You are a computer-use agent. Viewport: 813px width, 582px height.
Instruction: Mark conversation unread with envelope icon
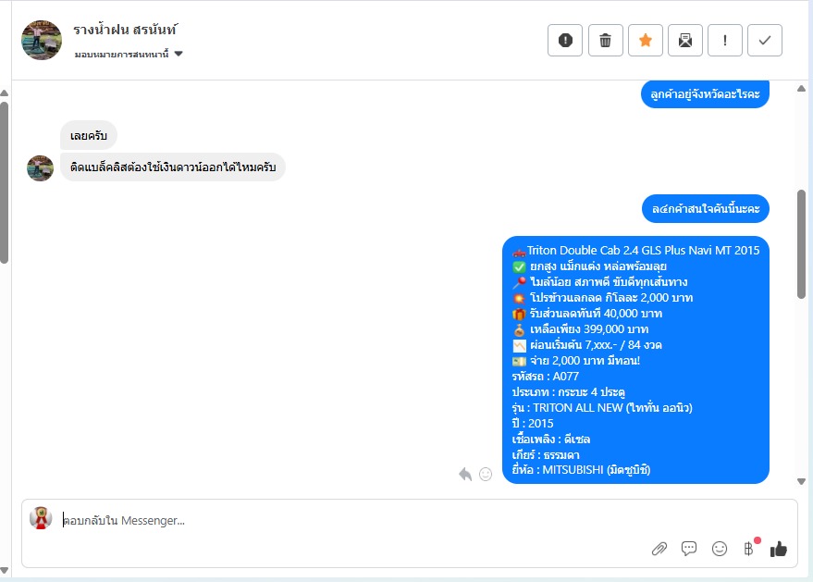point(685,40)
